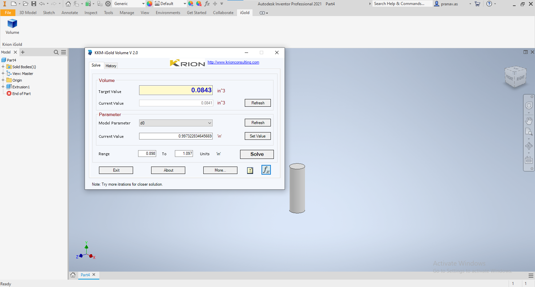This screenshot has height=287, width=535.
Task: Open the Generic material dropdown
Action: [x=143, y=4]
